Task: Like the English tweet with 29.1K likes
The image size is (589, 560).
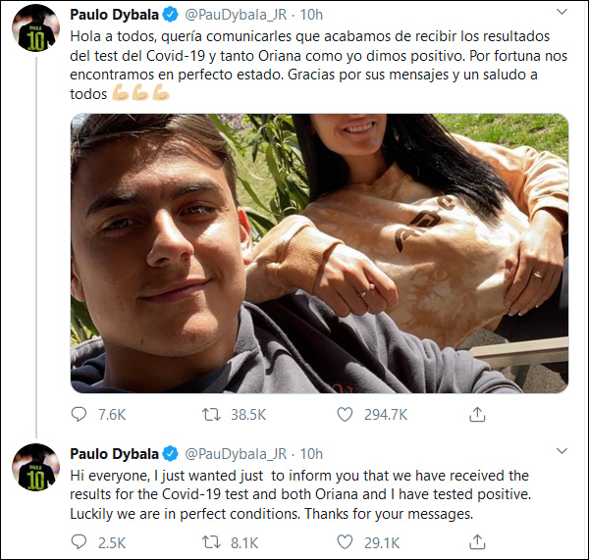Action: tap(345, 541)
